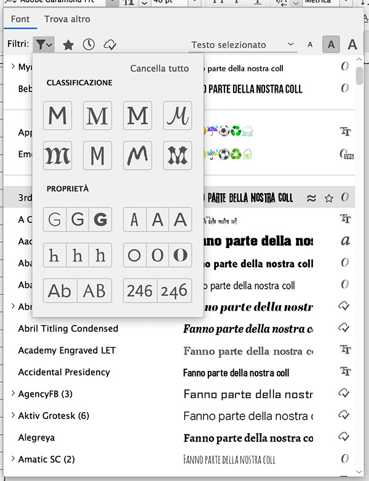Select caps only AB property
Image resolution: width=369 pixels, height=481 pixels.
95,291
